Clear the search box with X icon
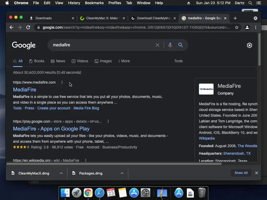Viewport: 267px width, 200px height. point(157,45)
